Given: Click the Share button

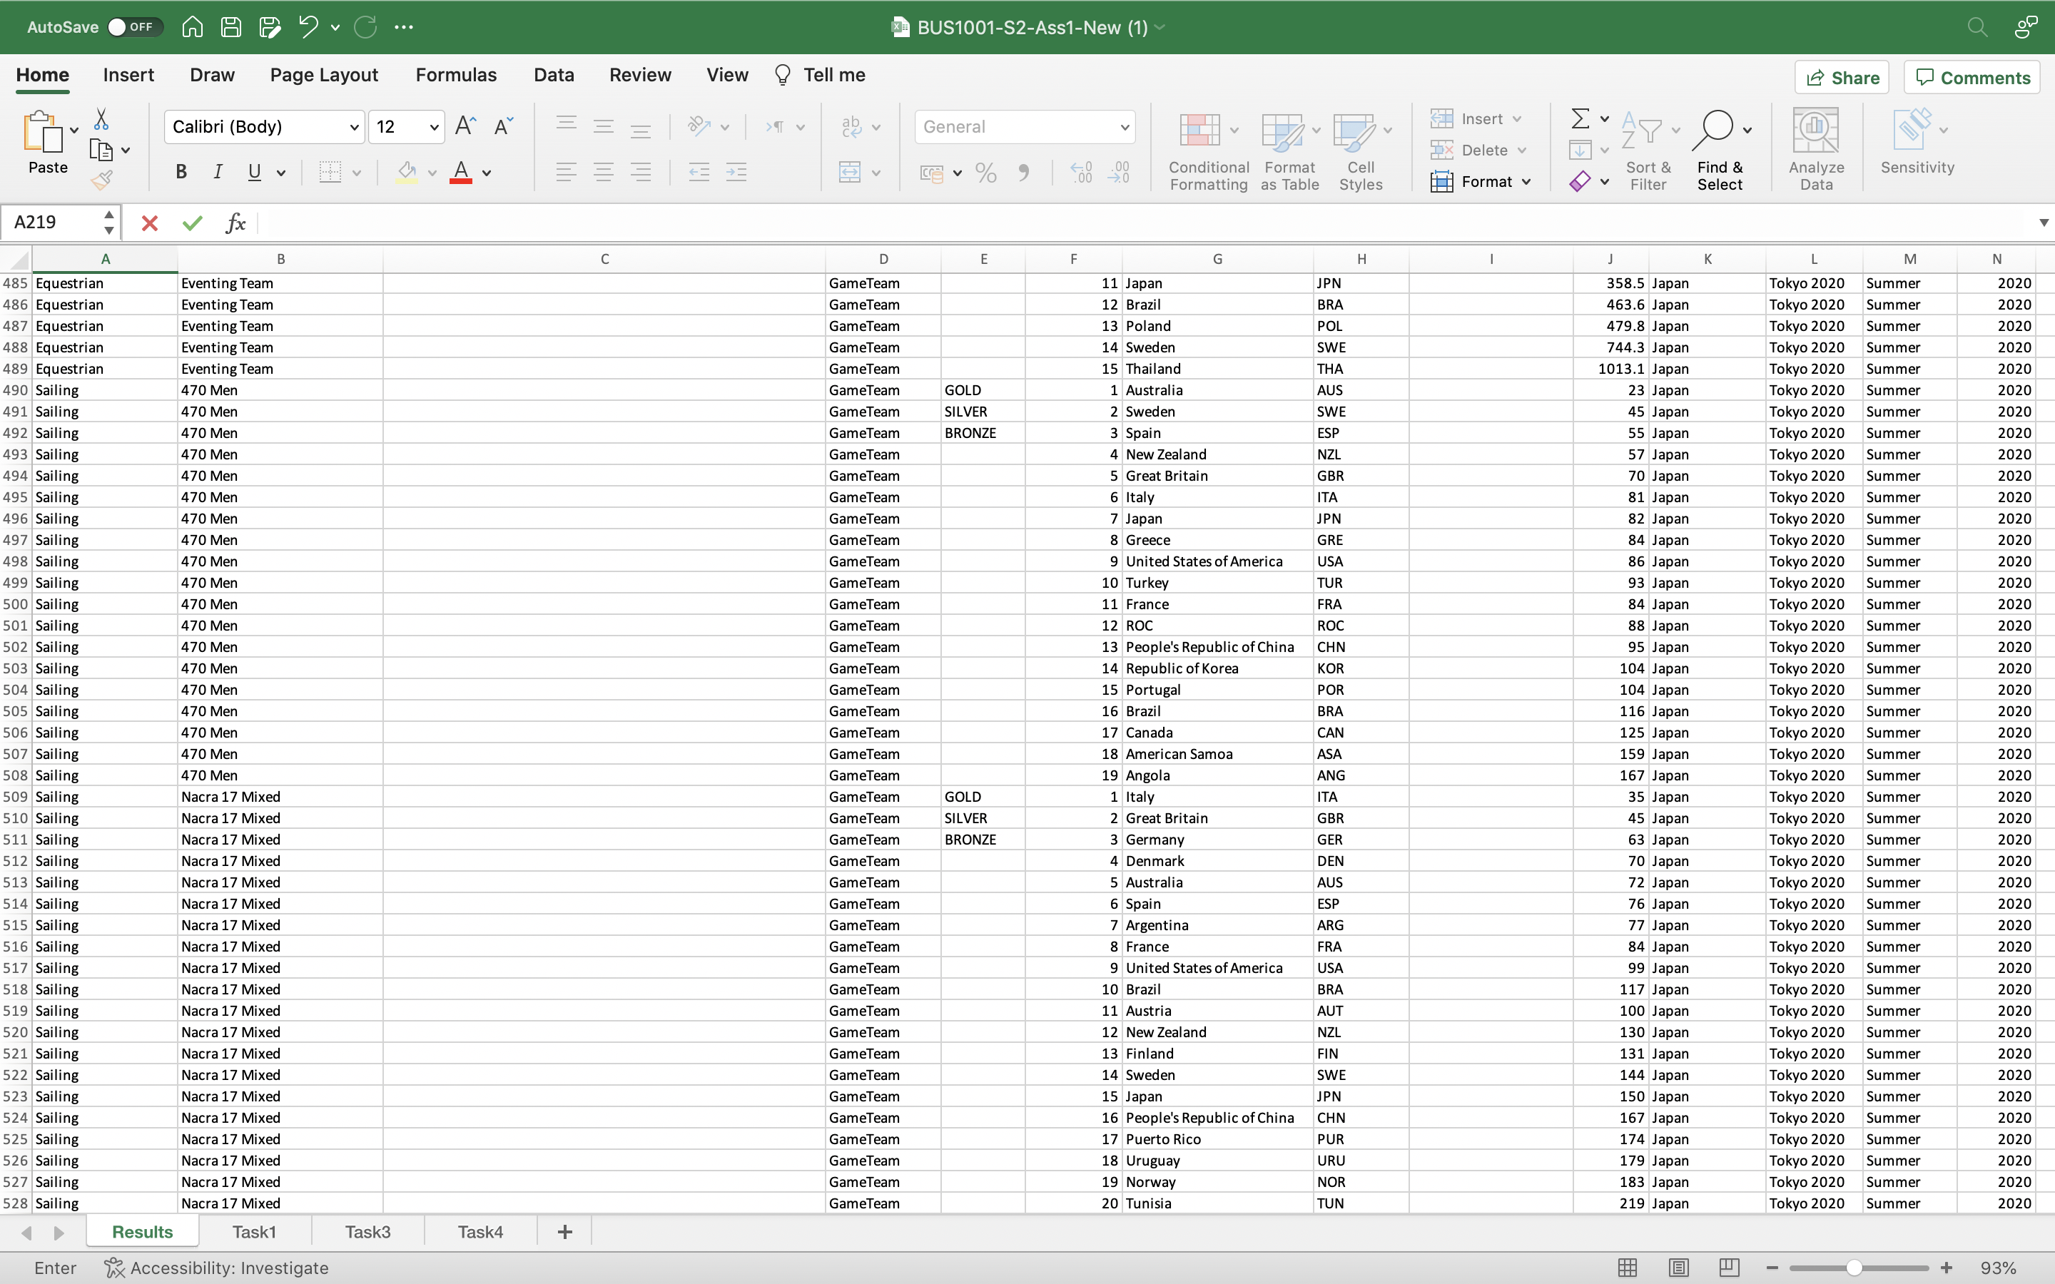Looking at the screenshot, I should [x=1842, y=76].
